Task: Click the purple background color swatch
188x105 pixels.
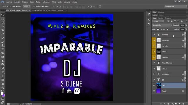Action: 4,95
